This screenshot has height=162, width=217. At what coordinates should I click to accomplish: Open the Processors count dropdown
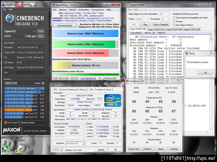tap(166, 19)
